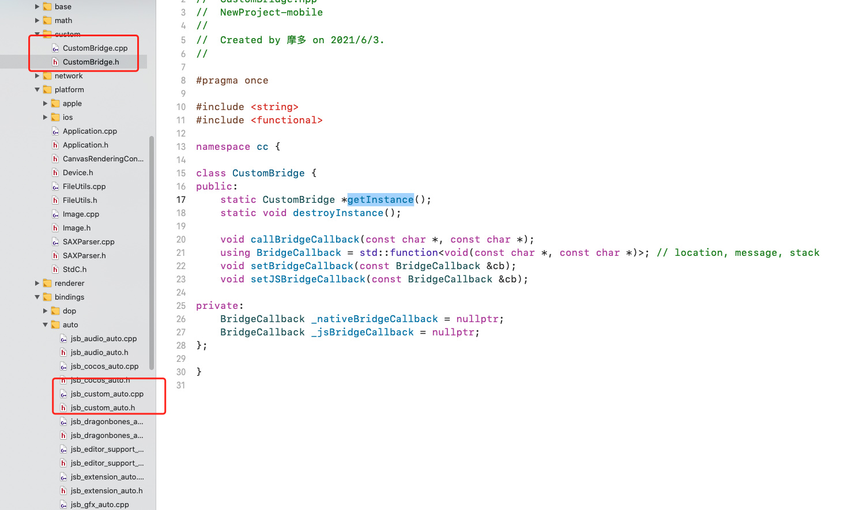Click the Application.cpp file icon
Image resolution: width=863 pixels, height=510 pixels.
pyautogui.click(x=55, y=131)
